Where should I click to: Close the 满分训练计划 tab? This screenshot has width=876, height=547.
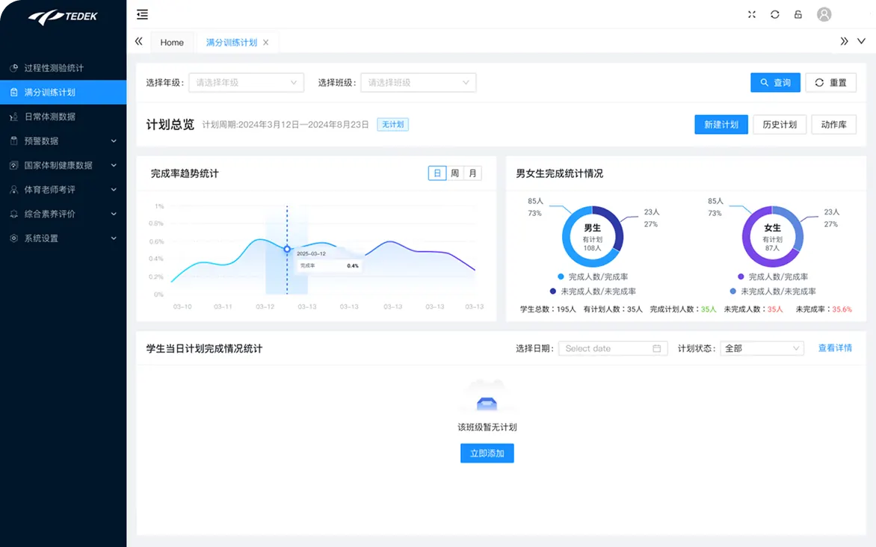(x=266, y=43)
